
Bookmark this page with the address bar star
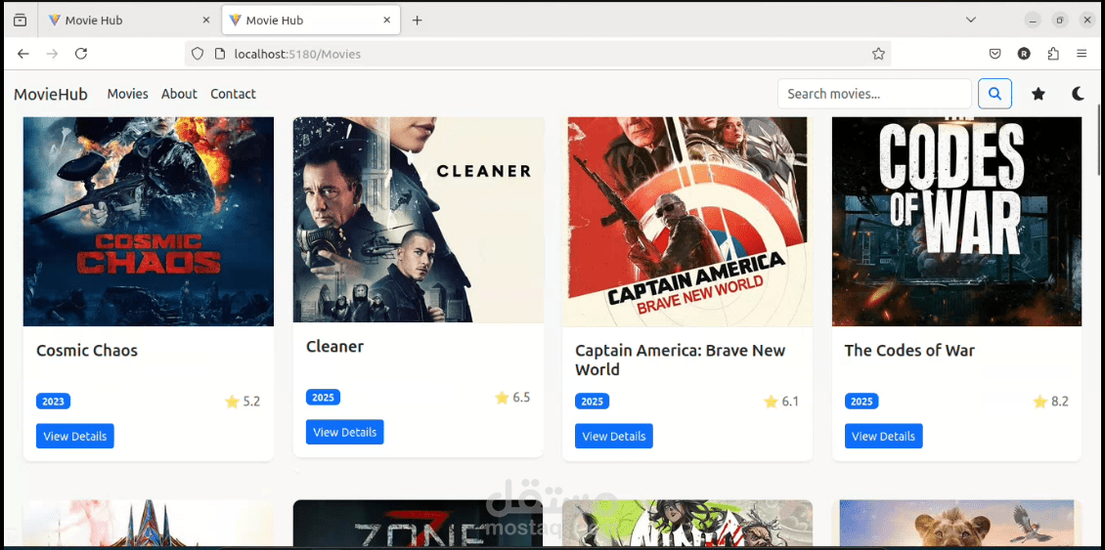(878, 54)
